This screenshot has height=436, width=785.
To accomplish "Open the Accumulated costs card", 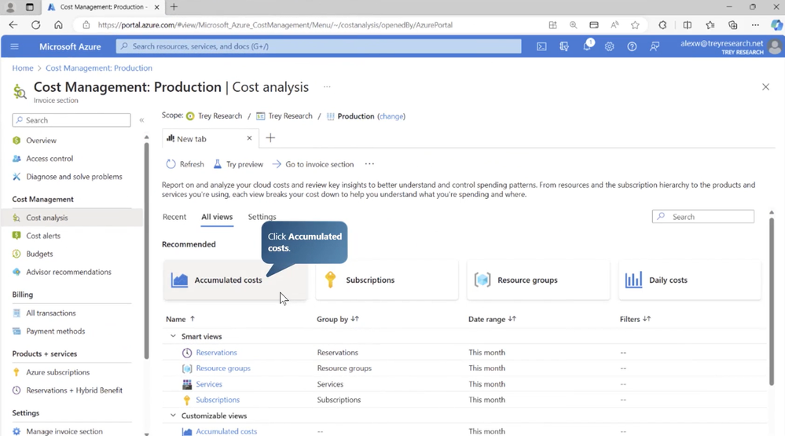I will (x=235, y=280).
